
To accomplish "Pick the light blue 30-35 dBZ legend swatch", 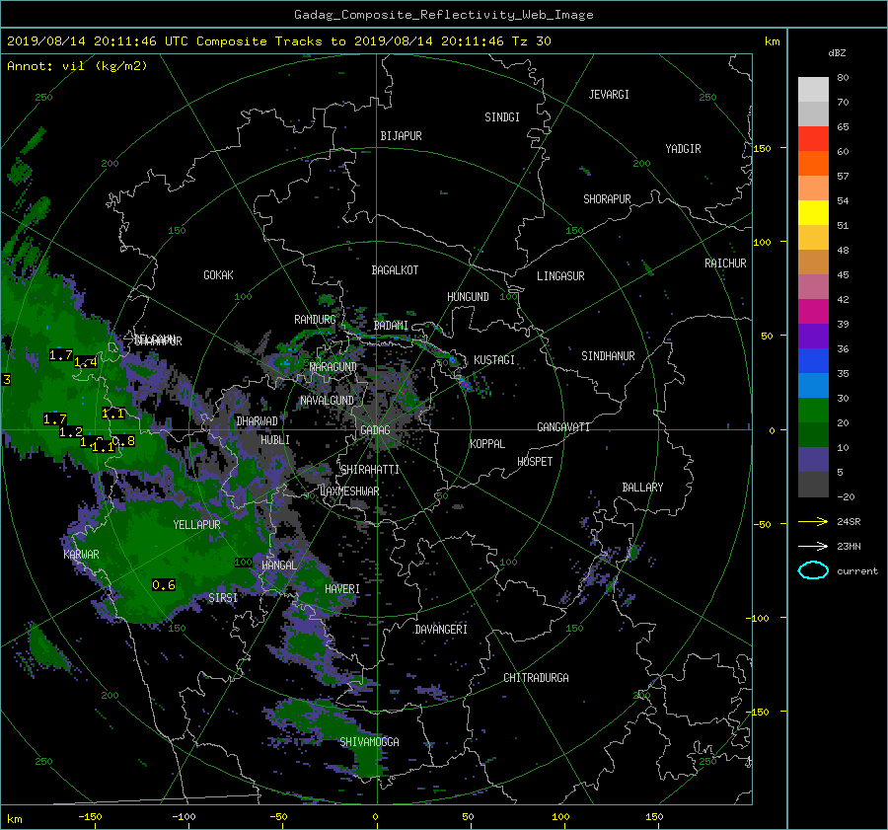I will 813,386.
